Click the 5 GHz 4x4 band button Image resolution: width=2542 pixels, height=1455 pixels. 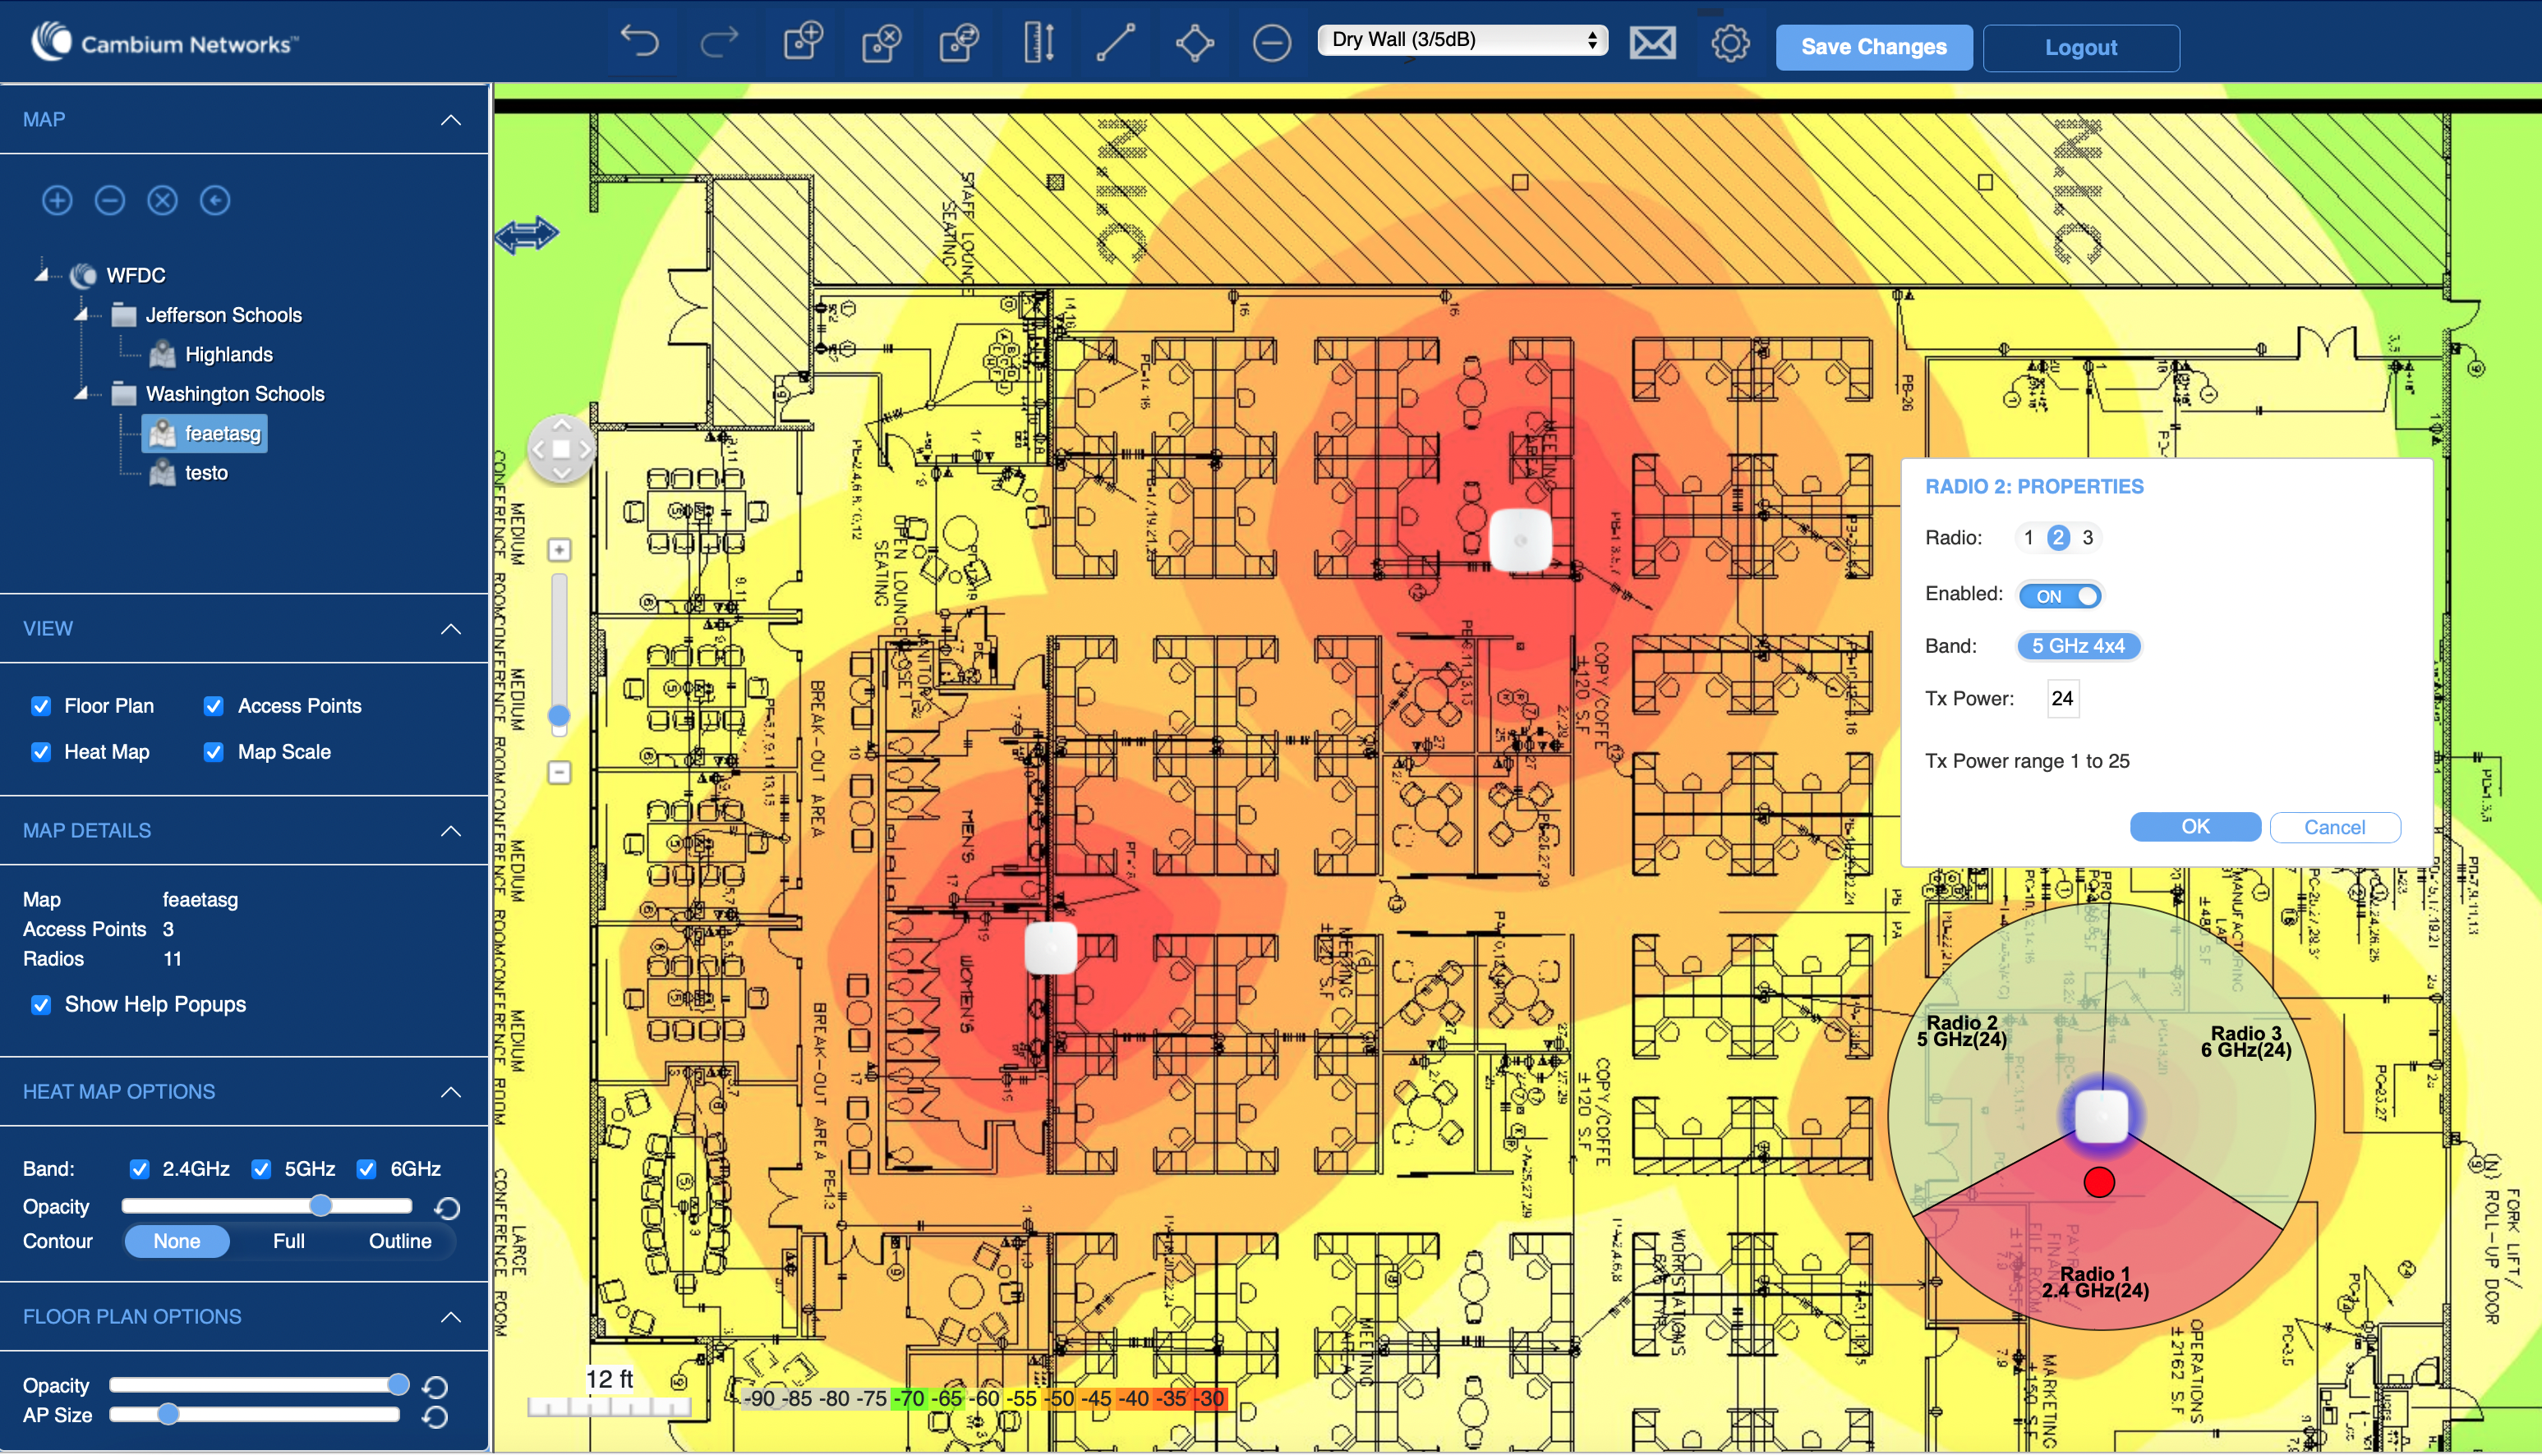click(2078, 646)
